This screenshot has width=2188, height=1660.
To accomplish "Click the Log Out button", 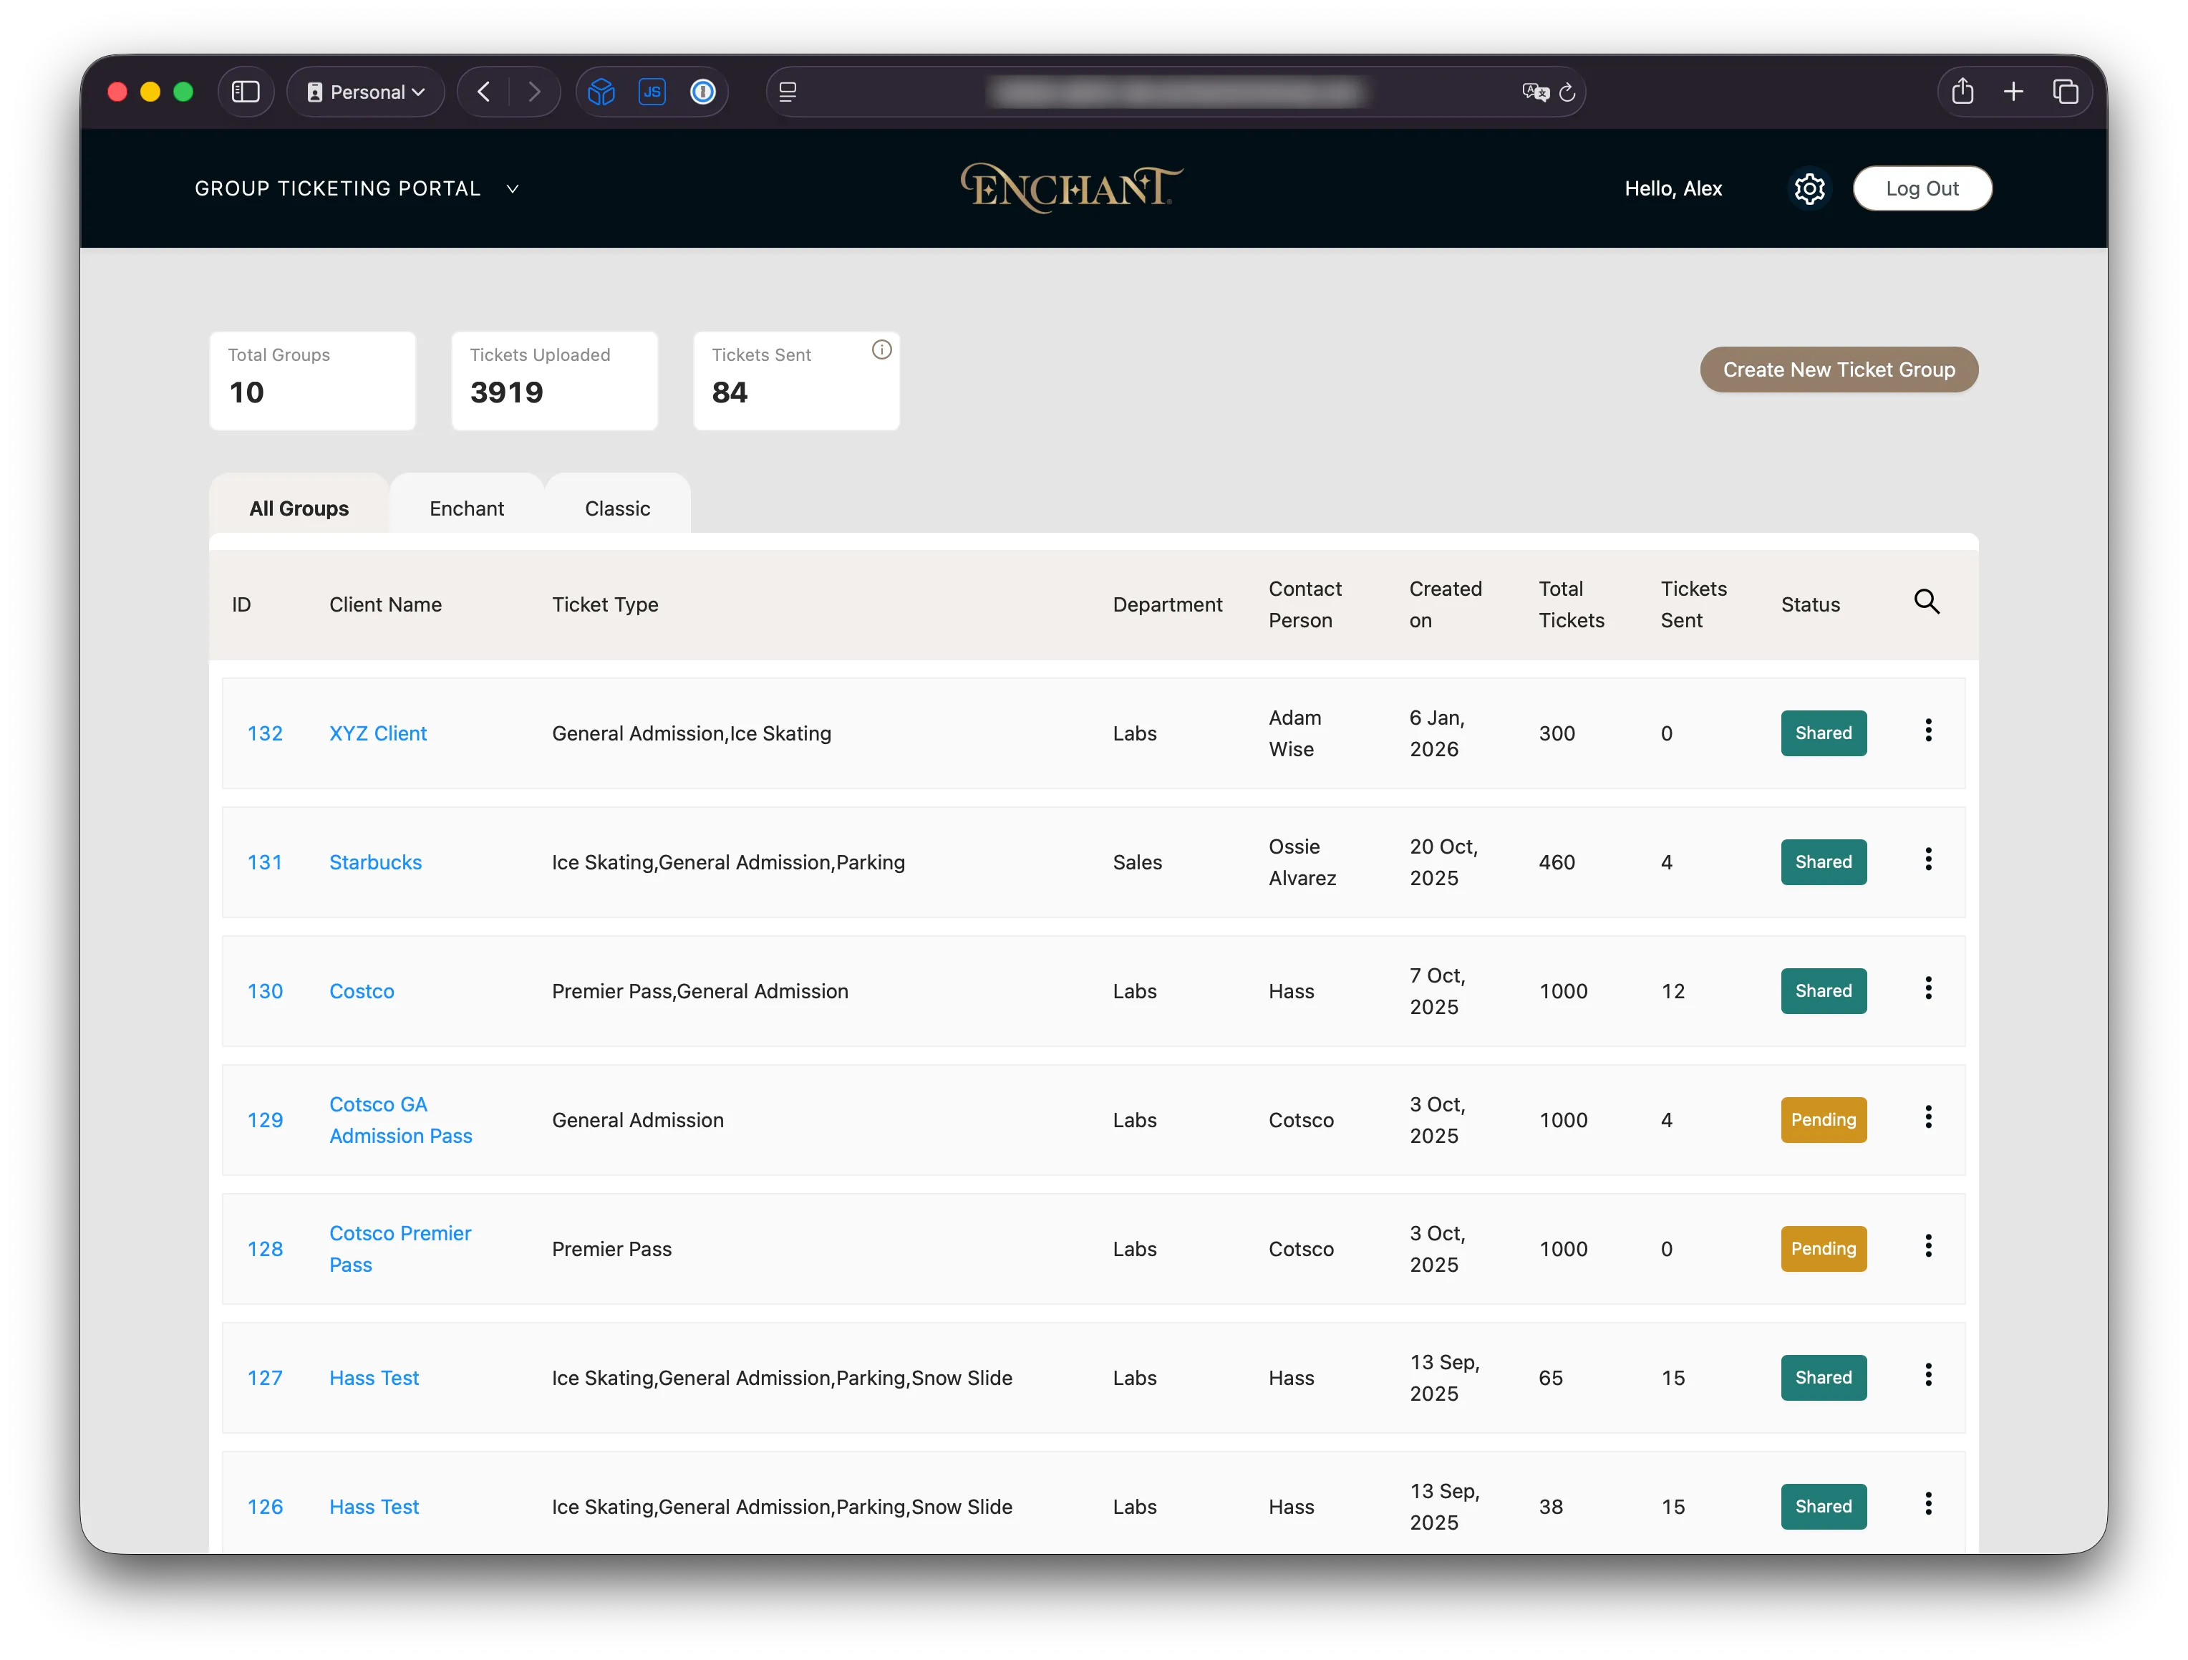I will point(1922,188).
